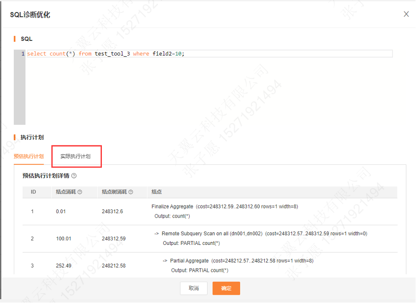416x303 pixels.
Task: Click help icon next to 结点消耗 header
Action: 80,192
